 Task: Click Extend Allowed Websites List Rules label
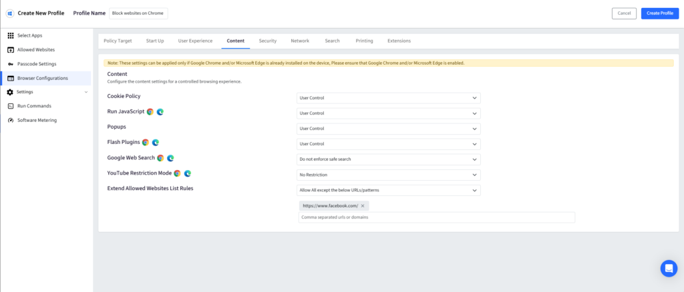[x=150, y=189]
